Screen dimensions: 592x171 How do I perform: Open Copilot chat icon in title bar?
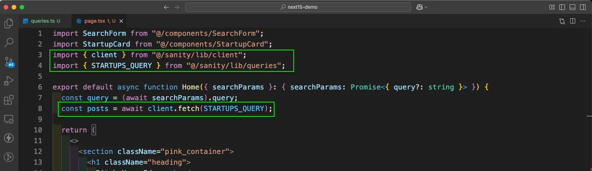point(419,7)
